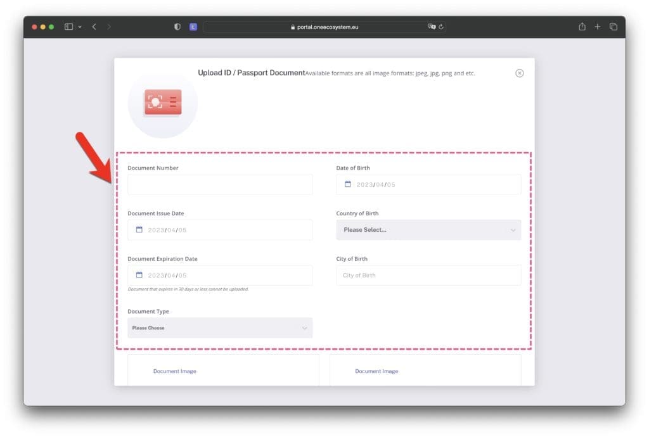Click calendar icon in Document Issue Date field
This screenshot has width=649, height=437.
click(139, 230)
